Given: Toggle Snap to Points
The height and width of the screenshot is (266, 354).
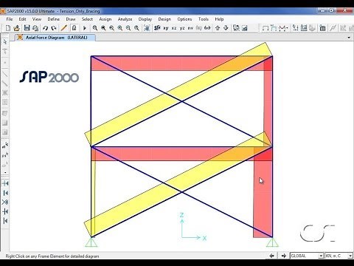Looking at the screenshot, I should tap(5, 183).
